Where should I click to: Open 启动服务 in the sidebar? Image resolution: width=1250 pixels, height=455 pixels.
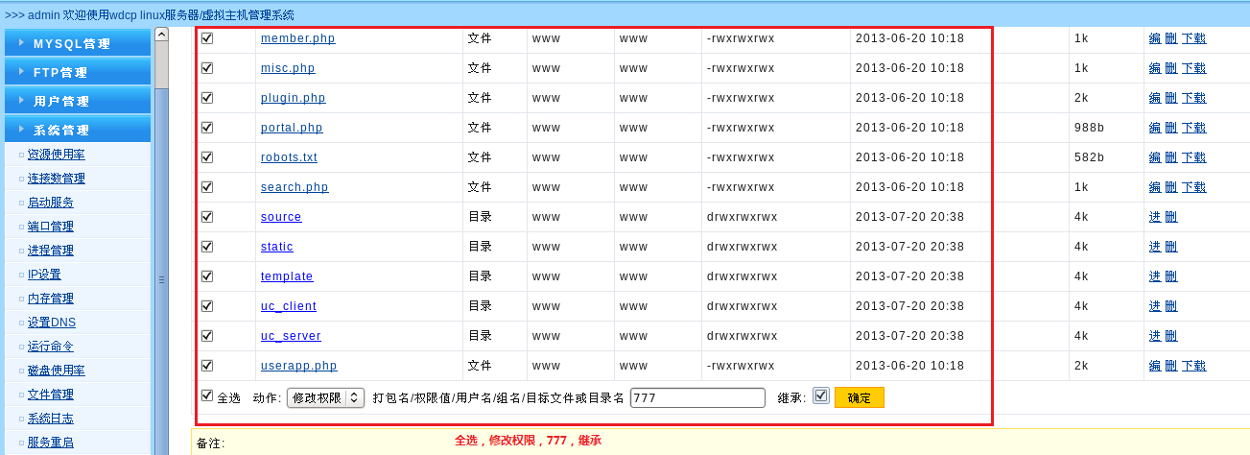tap(51, 203)
